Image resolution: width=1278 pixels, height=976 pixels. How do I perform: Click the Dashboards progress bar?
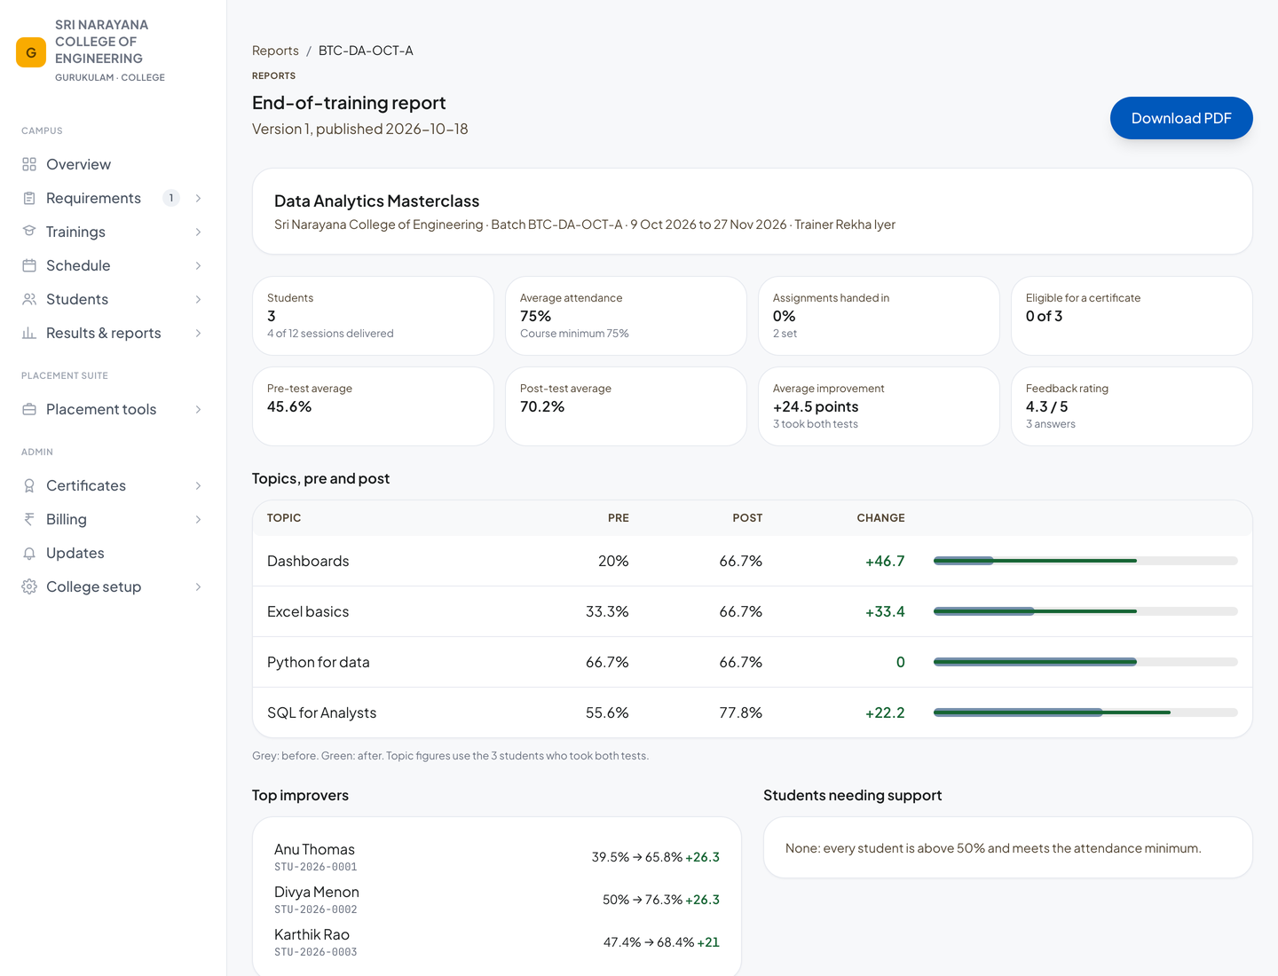[x=1085, y=561]
